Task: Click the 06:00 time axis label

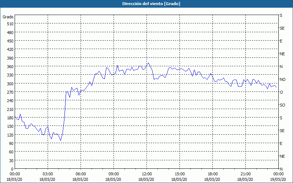Action: pos(81,174)
